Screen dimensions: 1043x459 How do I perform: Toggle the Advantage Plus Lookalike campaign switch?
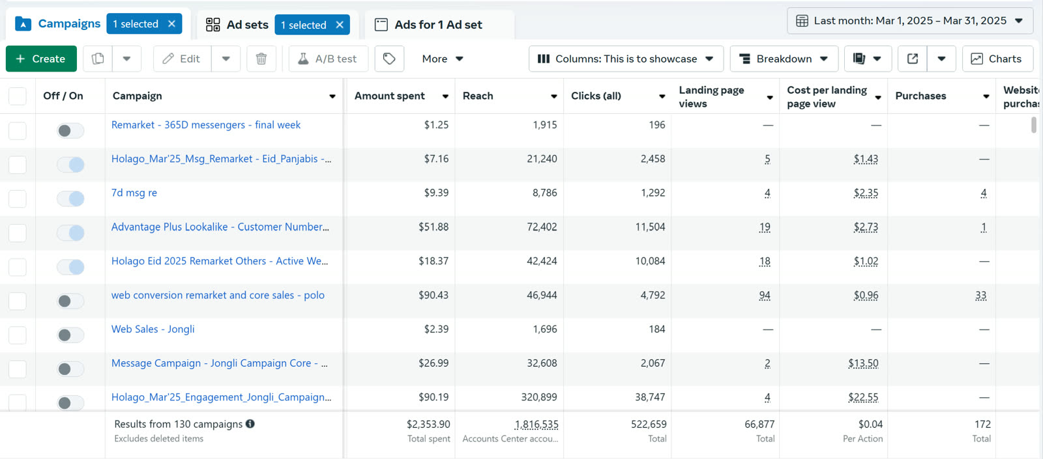tap(70, 232)
